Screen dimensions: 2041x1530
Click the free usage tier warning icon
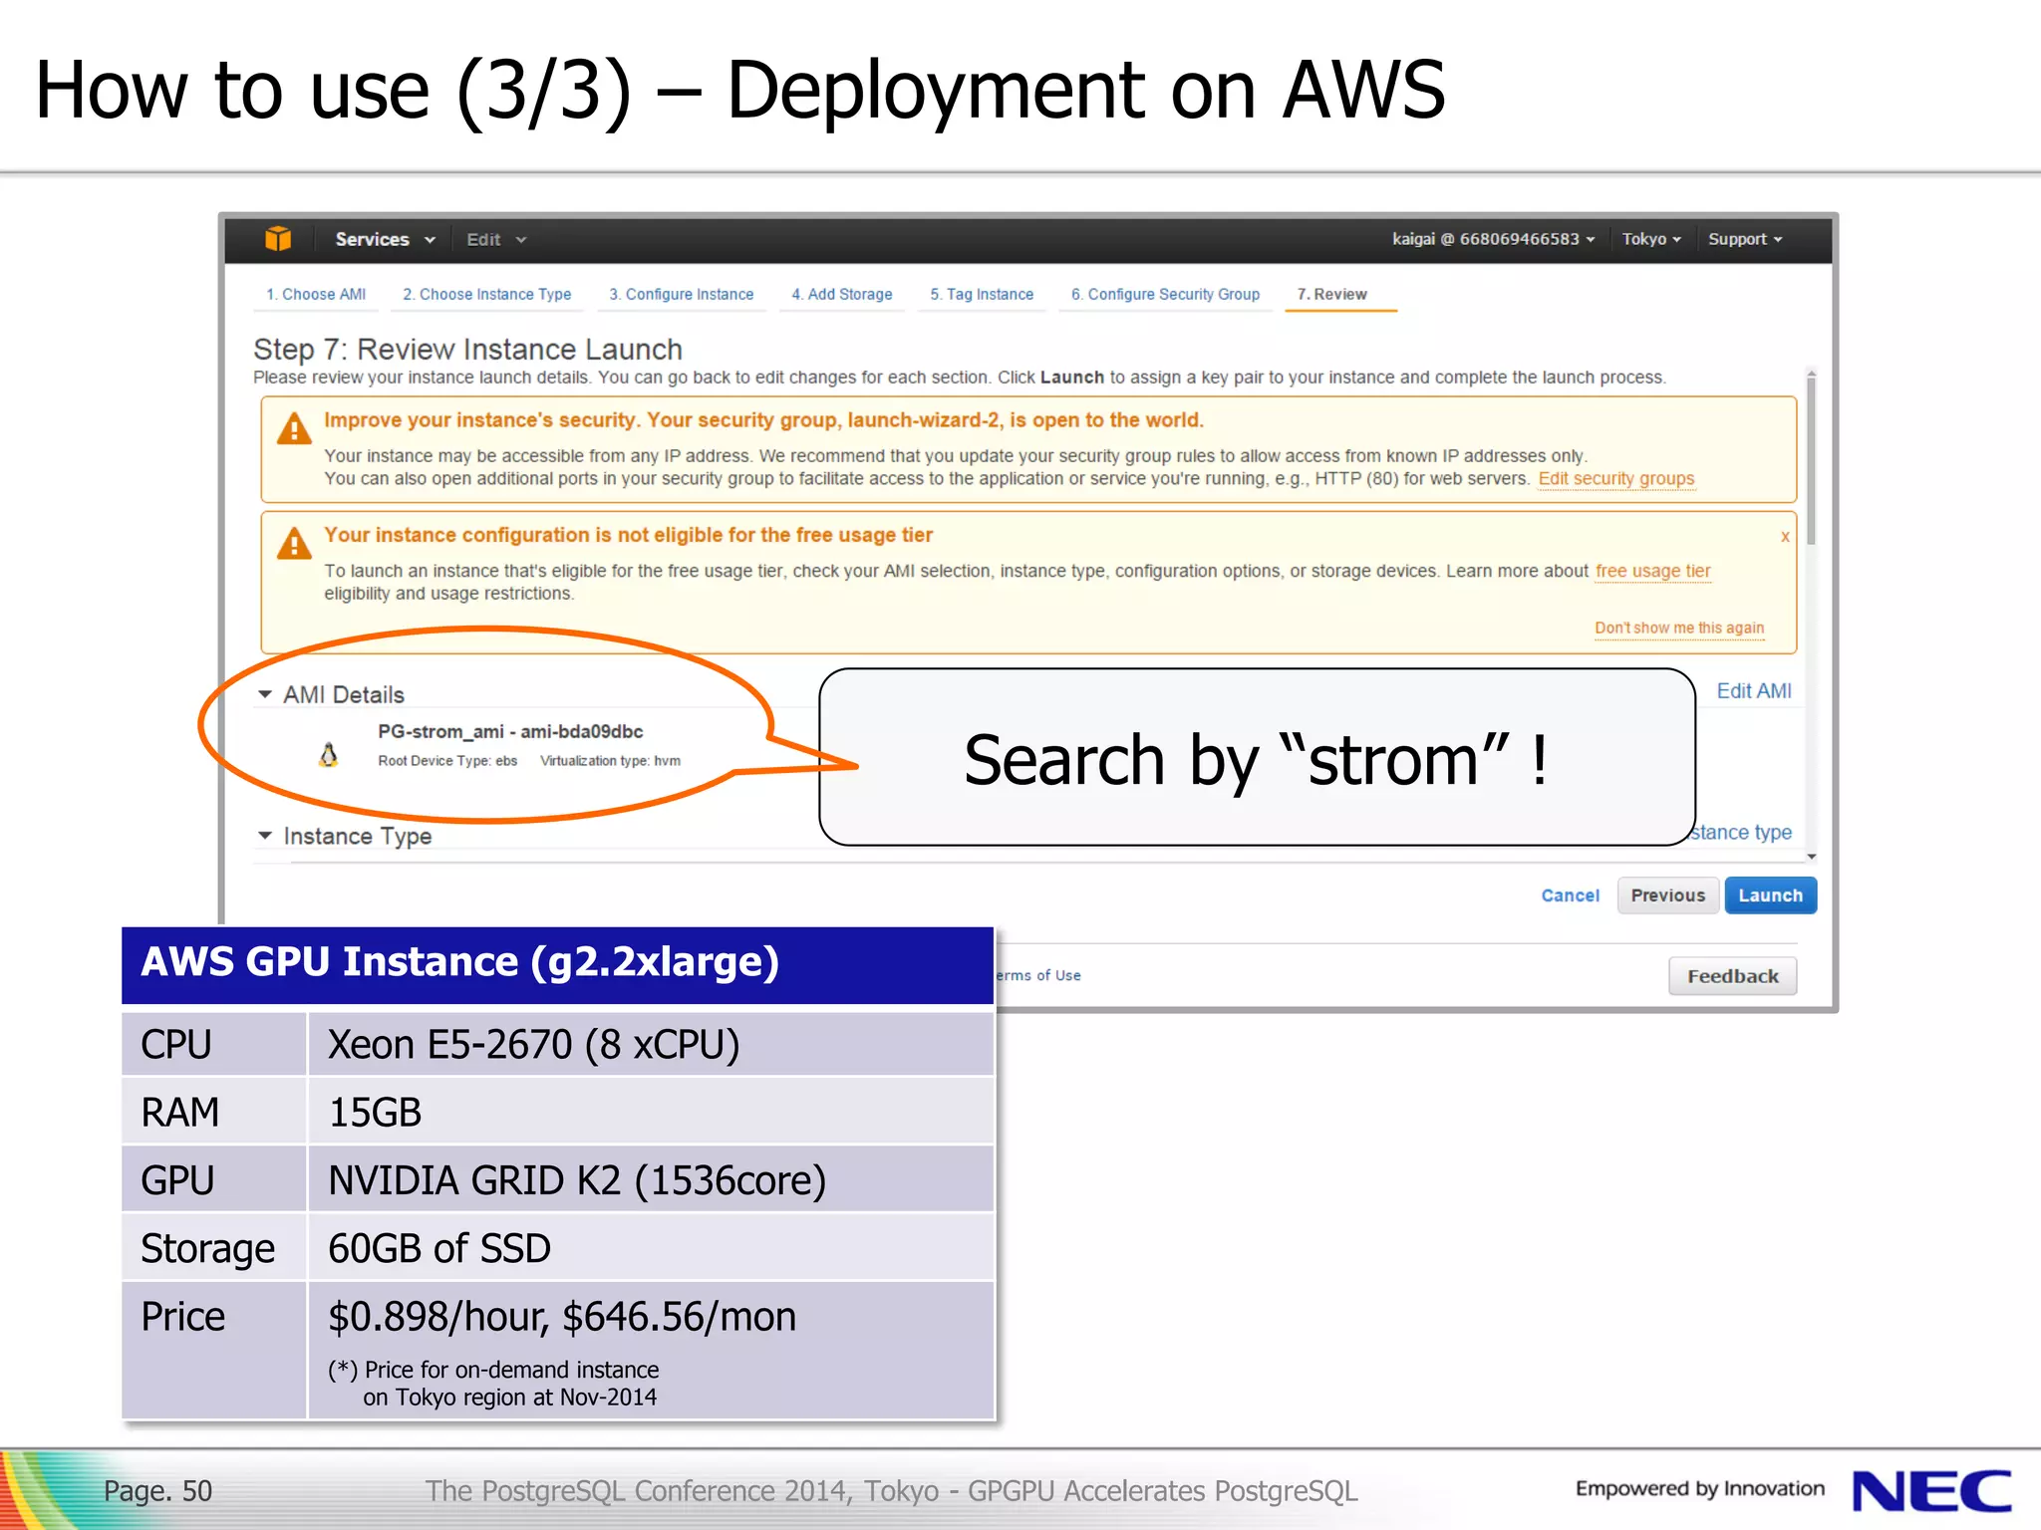[294, 544]
